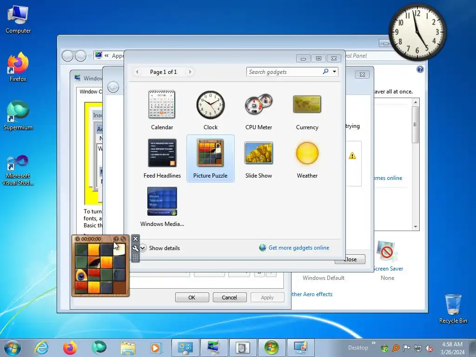This screenshot has width=476, height=357.
Task: Open the search gadgets dropdown arrow
Action: click(334, 72)
